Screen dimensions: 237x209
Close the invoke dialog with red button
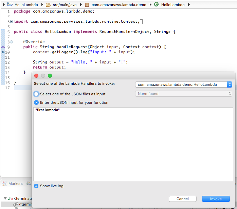tap(36, 76)
